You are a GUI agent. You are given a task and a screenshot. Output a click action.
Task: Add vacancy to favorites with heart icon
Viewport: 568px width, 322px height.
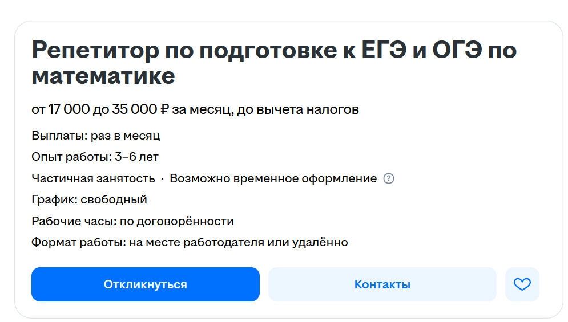[522, 284]
